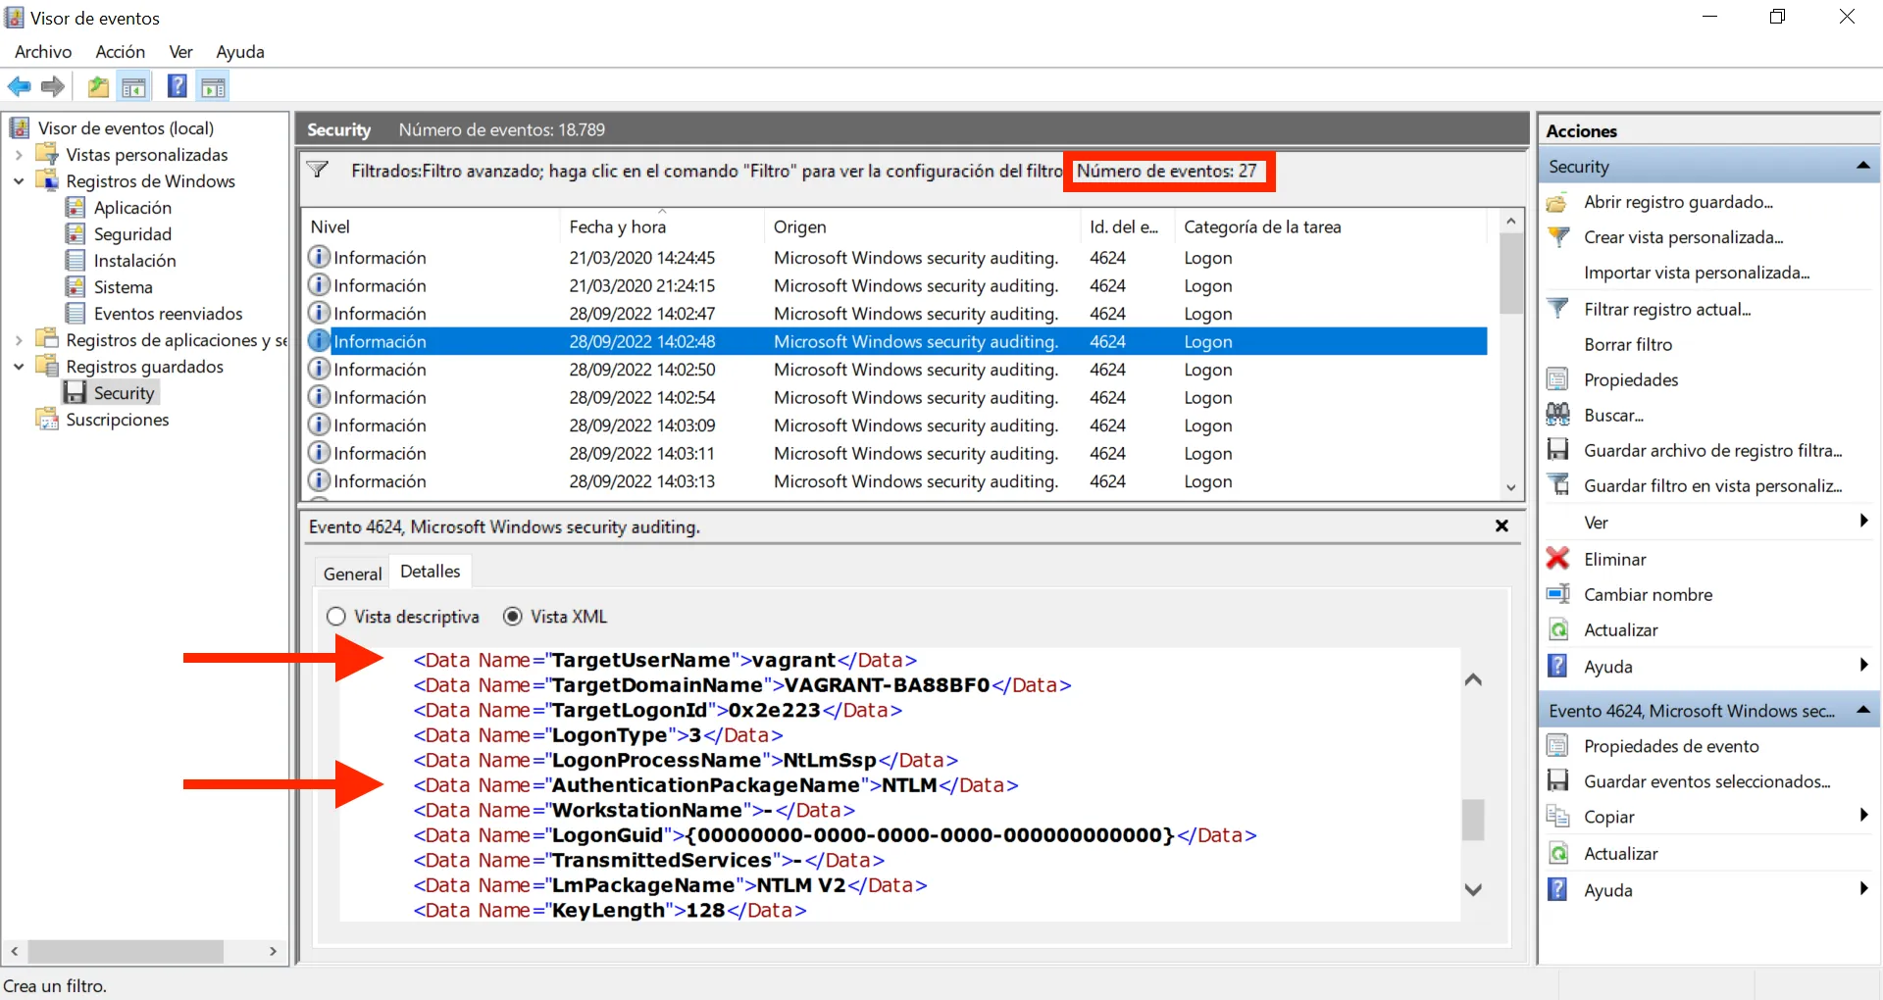Click Guardar archivo de registro filtrado disk icon
1883x1000 pixels.
point(1557,450)
